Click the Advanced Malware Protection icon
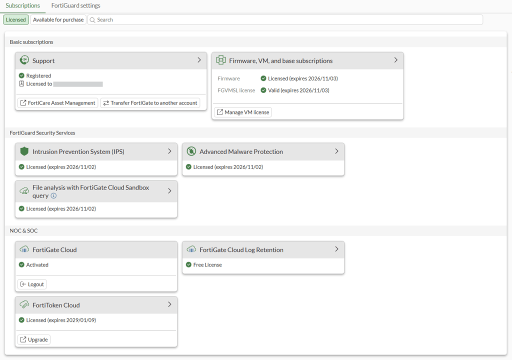512x360 pixels. 191,151
